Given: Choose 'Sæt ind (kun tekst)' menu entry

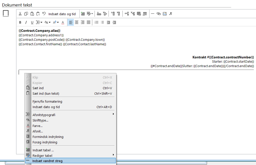Looking at the screenshot, I should point(70,94).
